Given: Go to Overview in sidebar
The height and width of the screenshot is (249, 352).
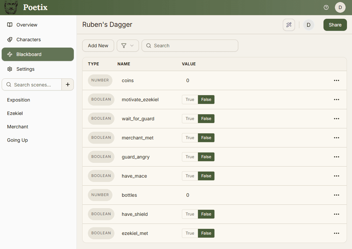Looking at the screenshot, I should click(38, 25).
